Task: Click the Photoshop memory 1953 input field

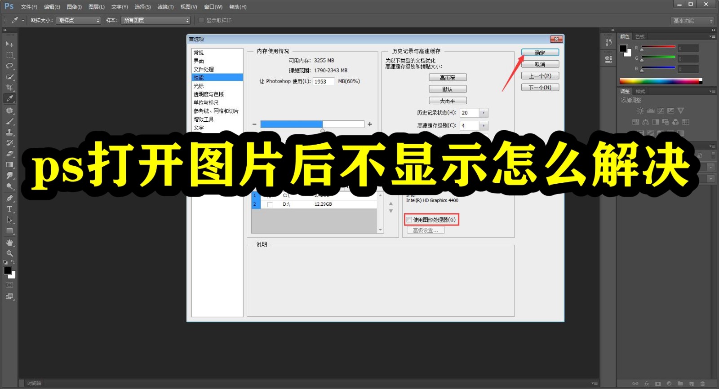Action: point(324,81)
